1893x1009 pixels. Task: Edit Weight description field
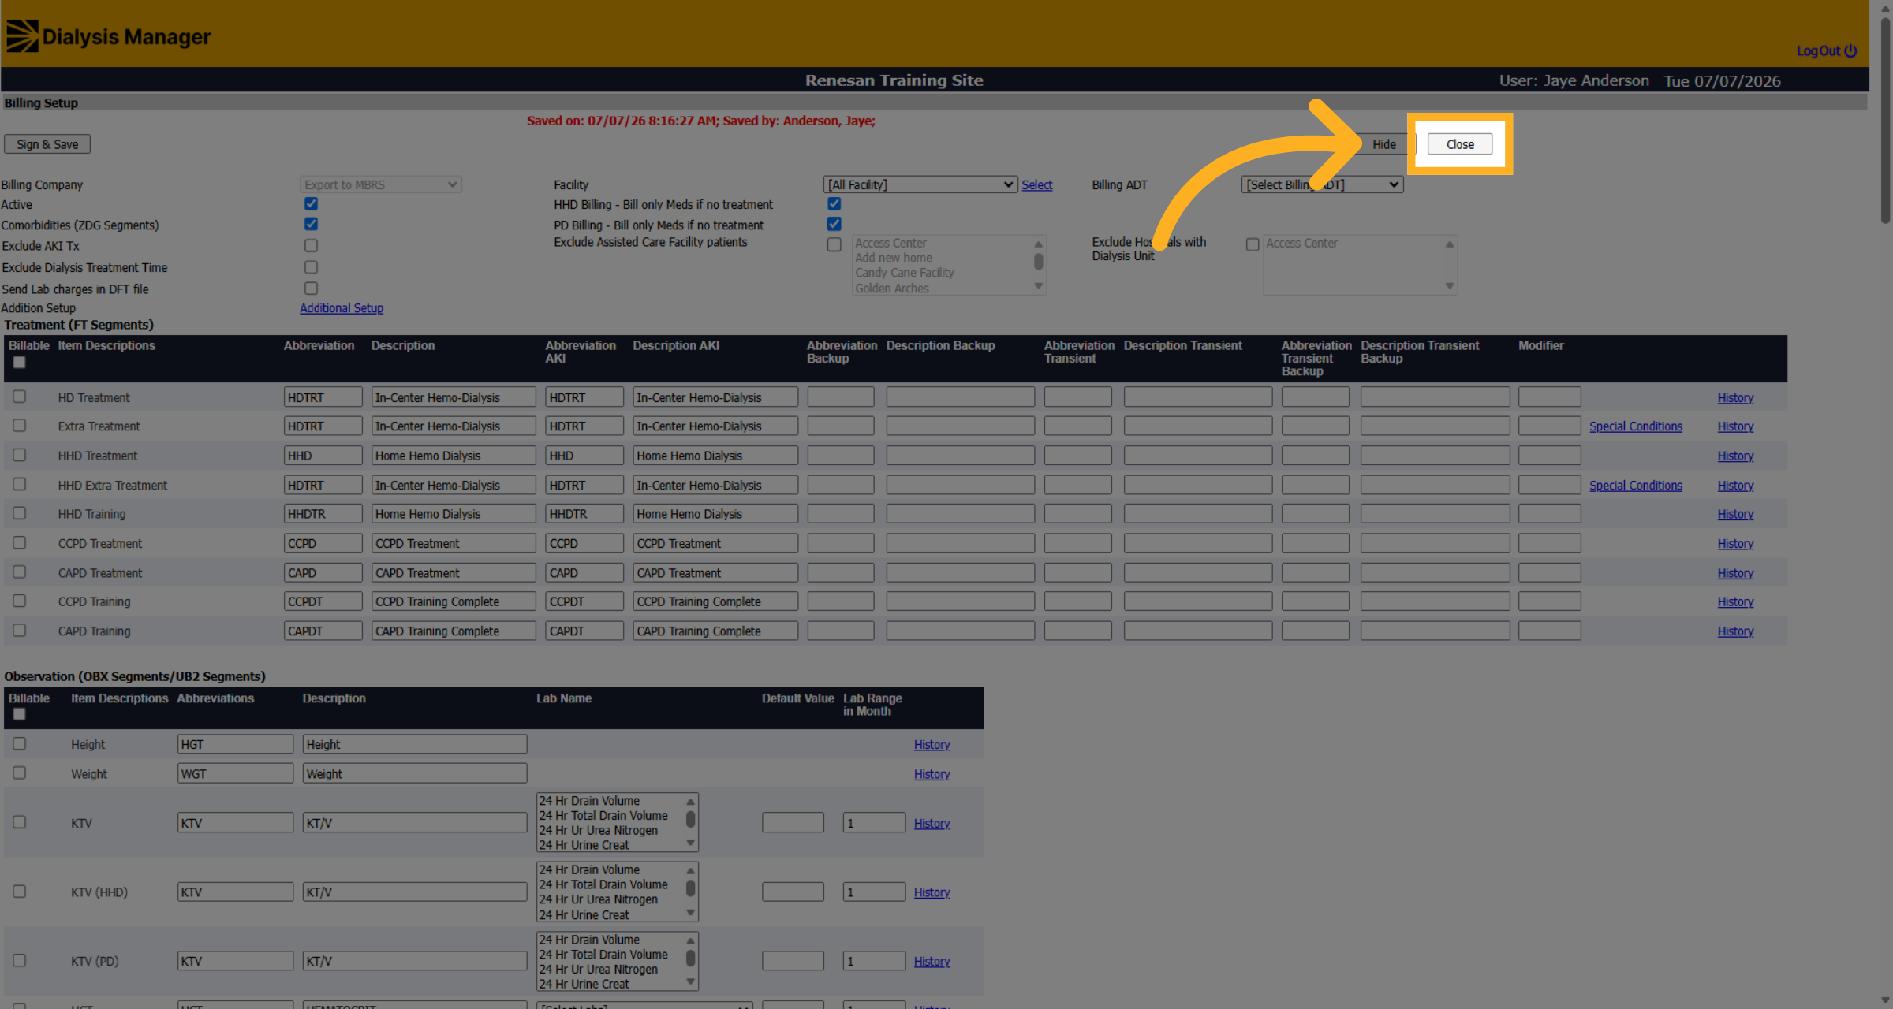click(414, 774)
